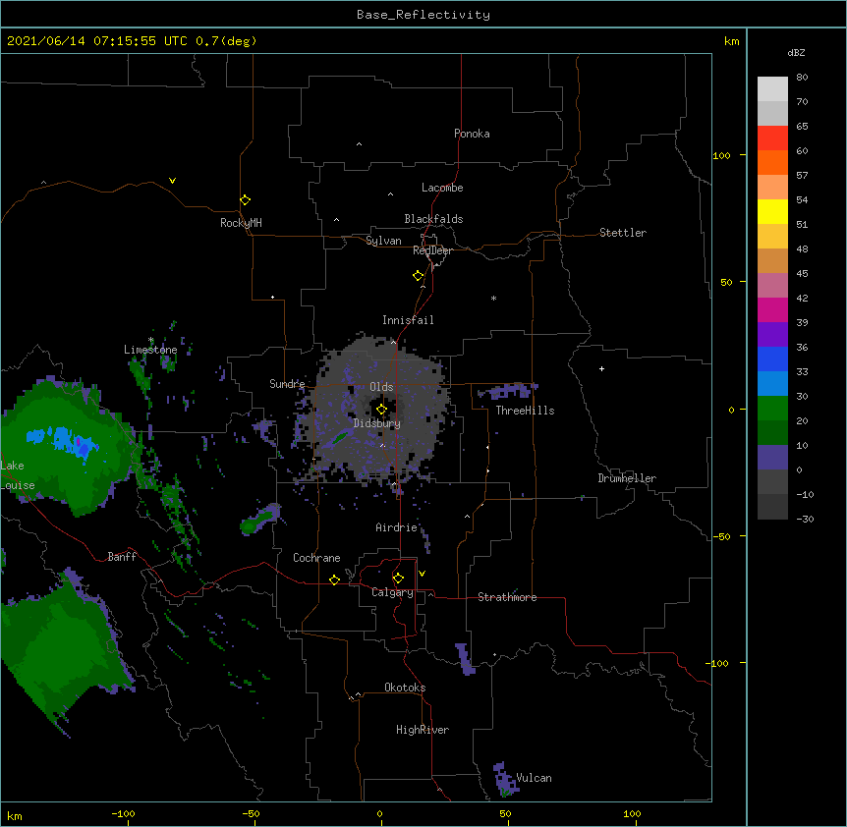Click the yellow radar site marker near Olds
Screen dimensions: 847x827
pyautogui.click(x=381, y=410)
